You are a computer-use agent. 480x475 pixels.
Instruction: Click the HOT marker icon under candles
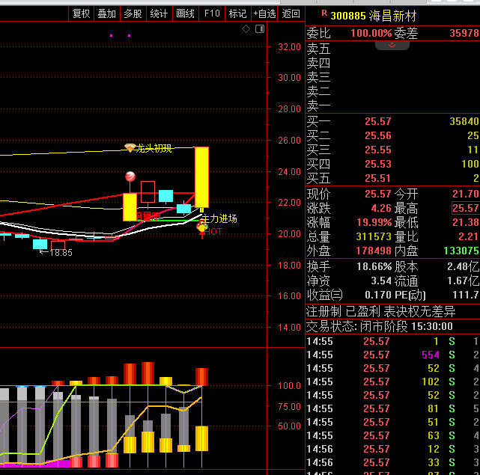coord(202,230)
